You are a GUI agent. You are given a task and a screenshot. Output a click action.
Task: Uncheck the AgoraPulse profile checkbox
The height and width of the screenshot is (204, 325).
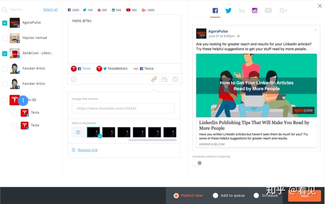(5, 23)
